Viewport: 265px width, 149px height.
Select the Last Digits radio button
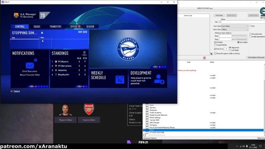click(x=230, y=50)
